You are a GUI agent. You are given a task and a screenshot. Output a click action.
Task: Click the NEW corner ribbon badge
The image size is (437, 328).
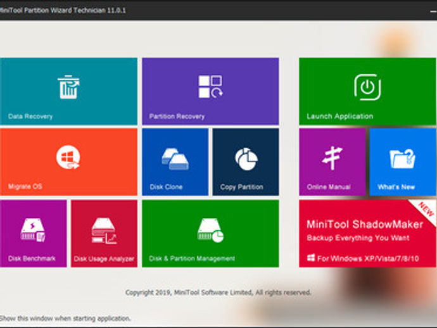tap(426, 210)
